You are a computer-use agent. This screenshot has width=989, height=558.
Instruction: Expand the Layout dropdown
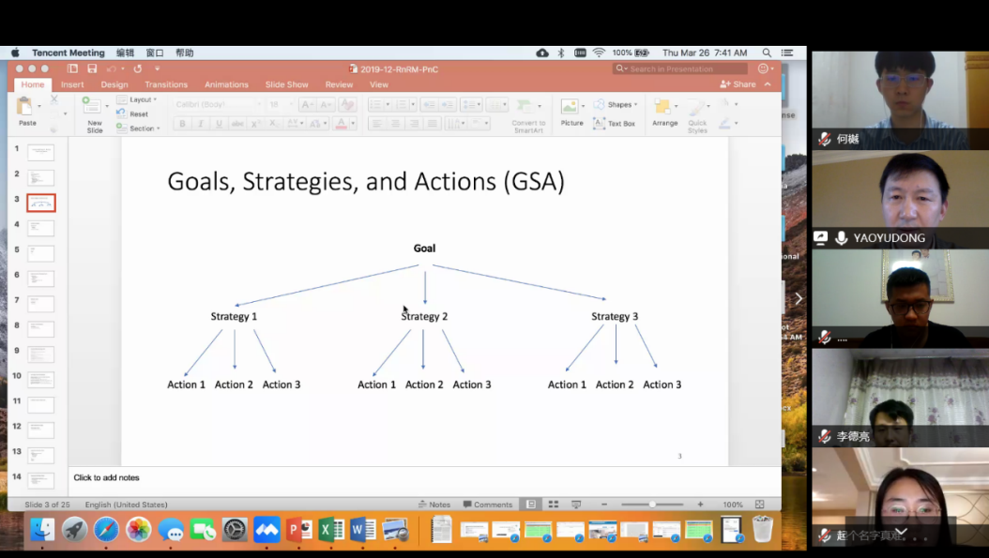(141, 99)
